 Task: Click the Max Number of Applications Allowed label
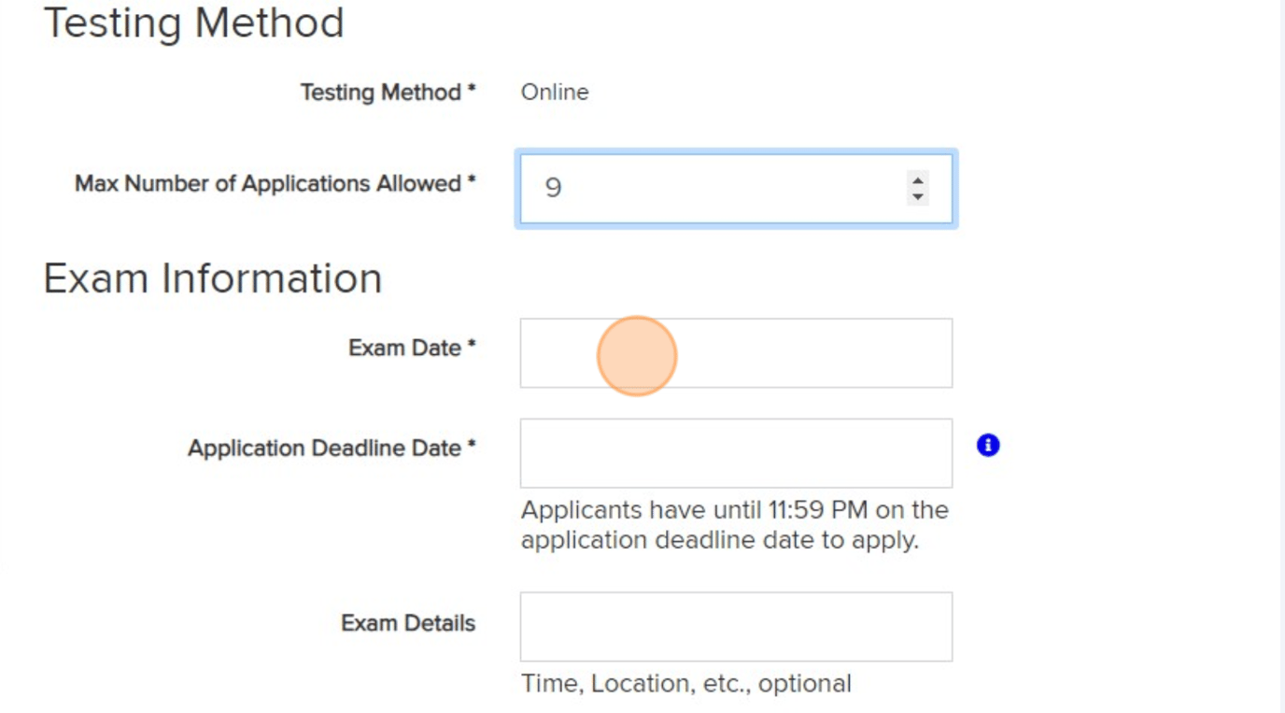click(x=275, y=184)
